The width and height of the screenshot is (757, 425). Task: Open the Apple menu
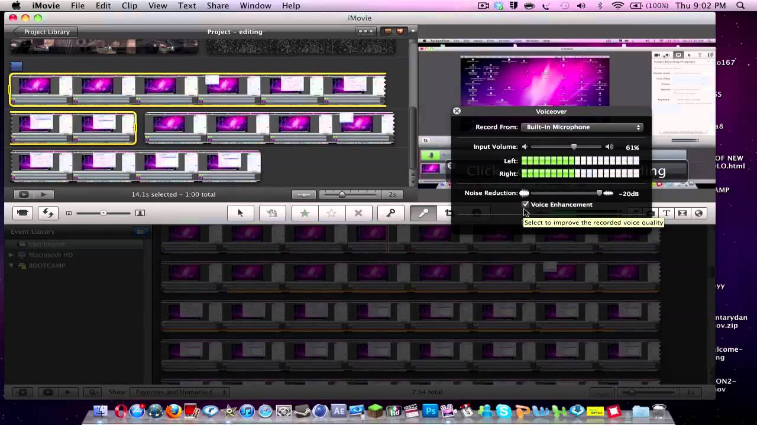(x=16, y=5)
